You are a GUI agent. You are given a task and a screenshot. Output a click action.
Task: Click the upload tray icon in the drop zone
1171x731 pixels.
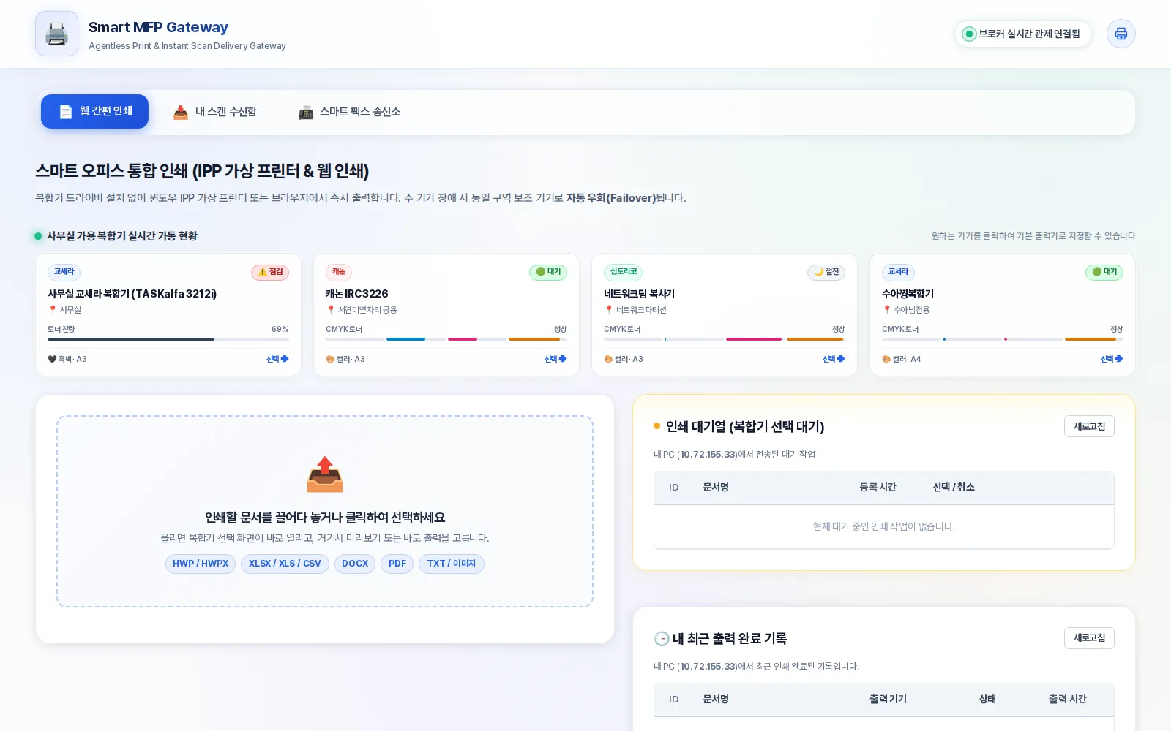[x=325, y=474]
